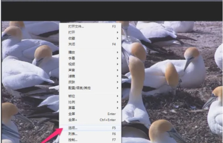Viewport: 223px width, 143px height.
Task: Open 控制... (F7) panel
Action: (x=90, y=140)
